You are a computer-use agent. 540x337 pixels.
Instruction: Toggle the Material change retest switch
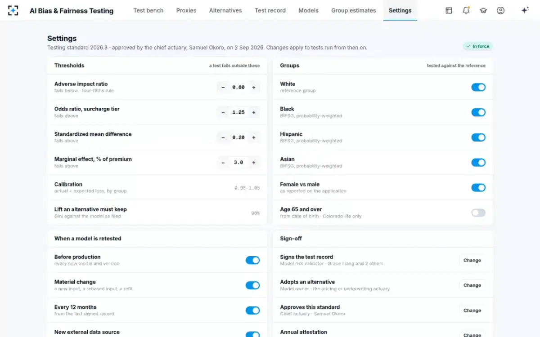click(252, 285)
